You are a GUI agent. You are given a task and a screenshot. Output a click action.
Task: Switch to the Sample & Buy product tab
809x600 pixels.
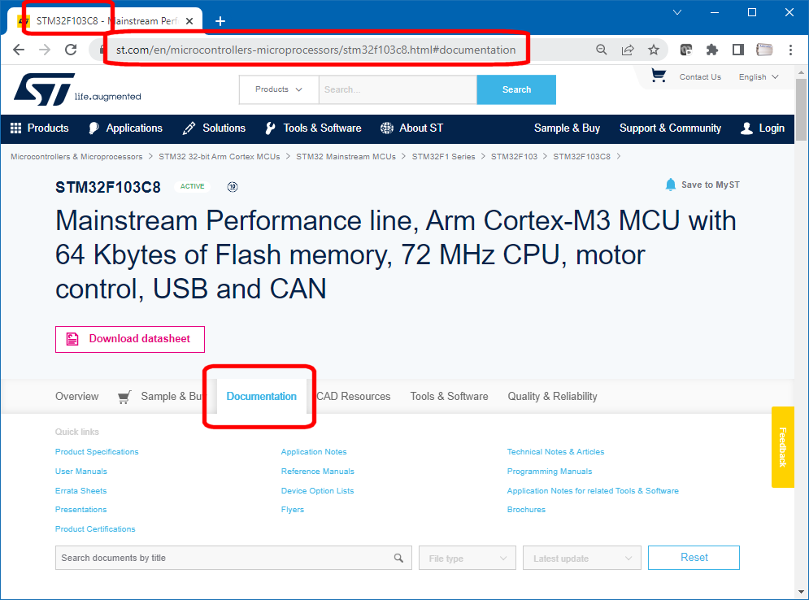click(160, 396)
